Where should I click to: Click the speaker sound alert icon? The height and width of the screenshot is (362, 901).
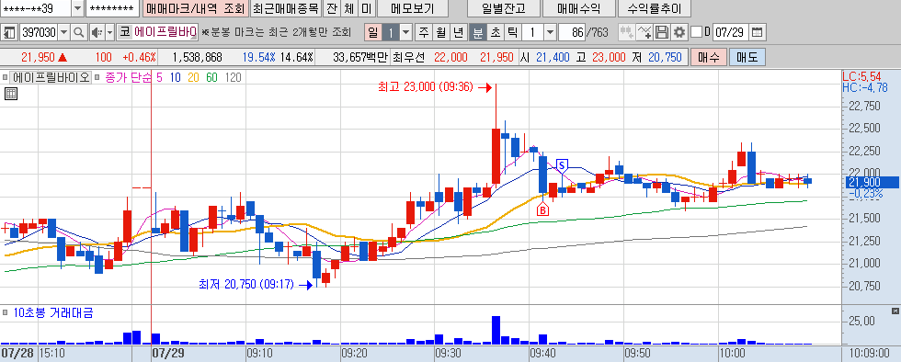pyautogui.click(x=97, y=32)
